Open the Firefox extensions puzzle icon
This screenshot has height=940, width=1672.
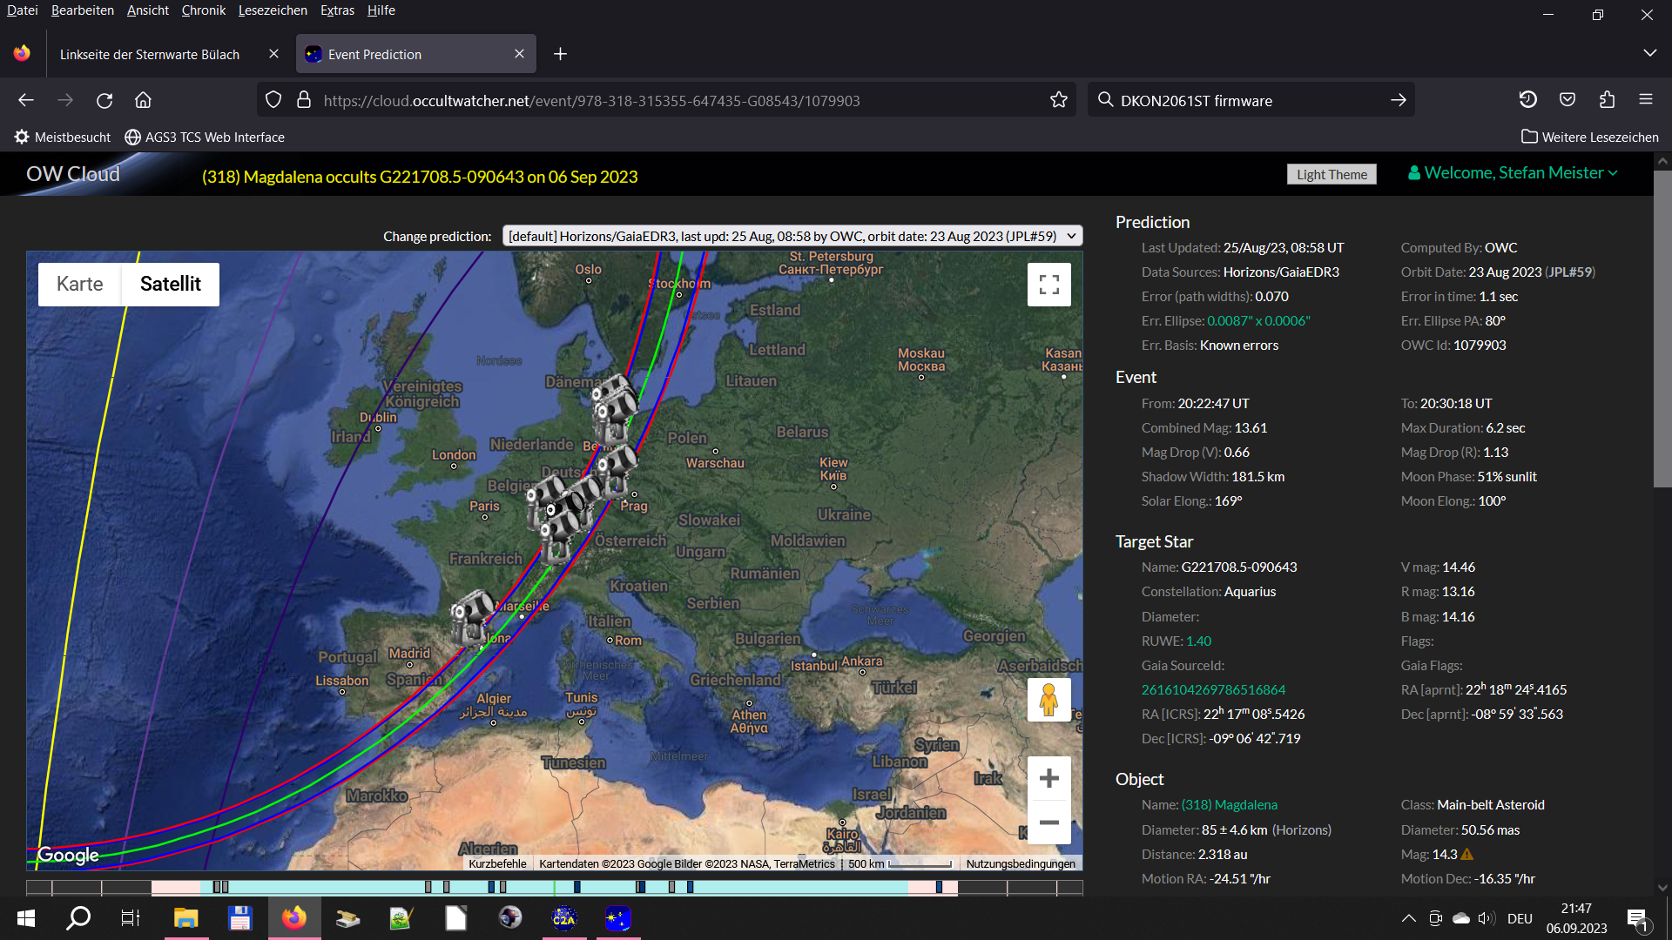pyautogui.click(x=1607, y=100)
